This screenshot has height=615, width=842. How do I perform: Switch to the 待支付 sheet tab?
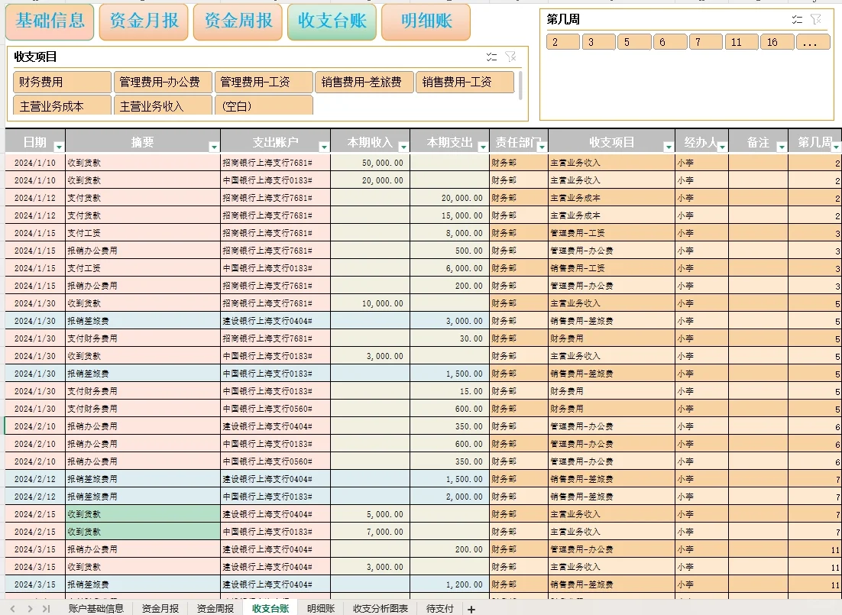point(440,609)
